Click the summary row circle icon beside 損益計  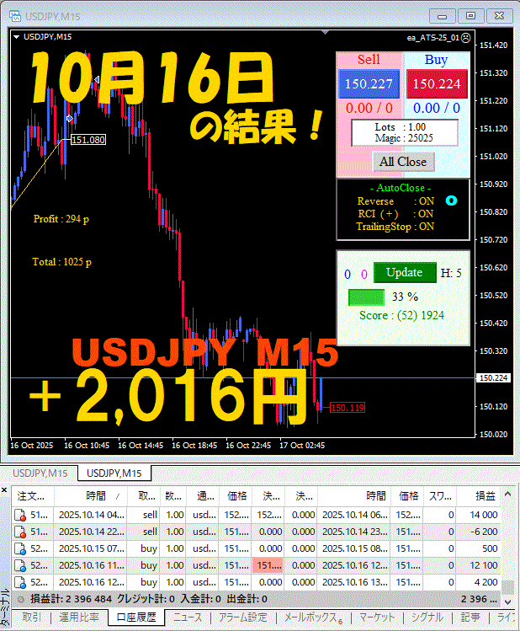coord(20,599)
